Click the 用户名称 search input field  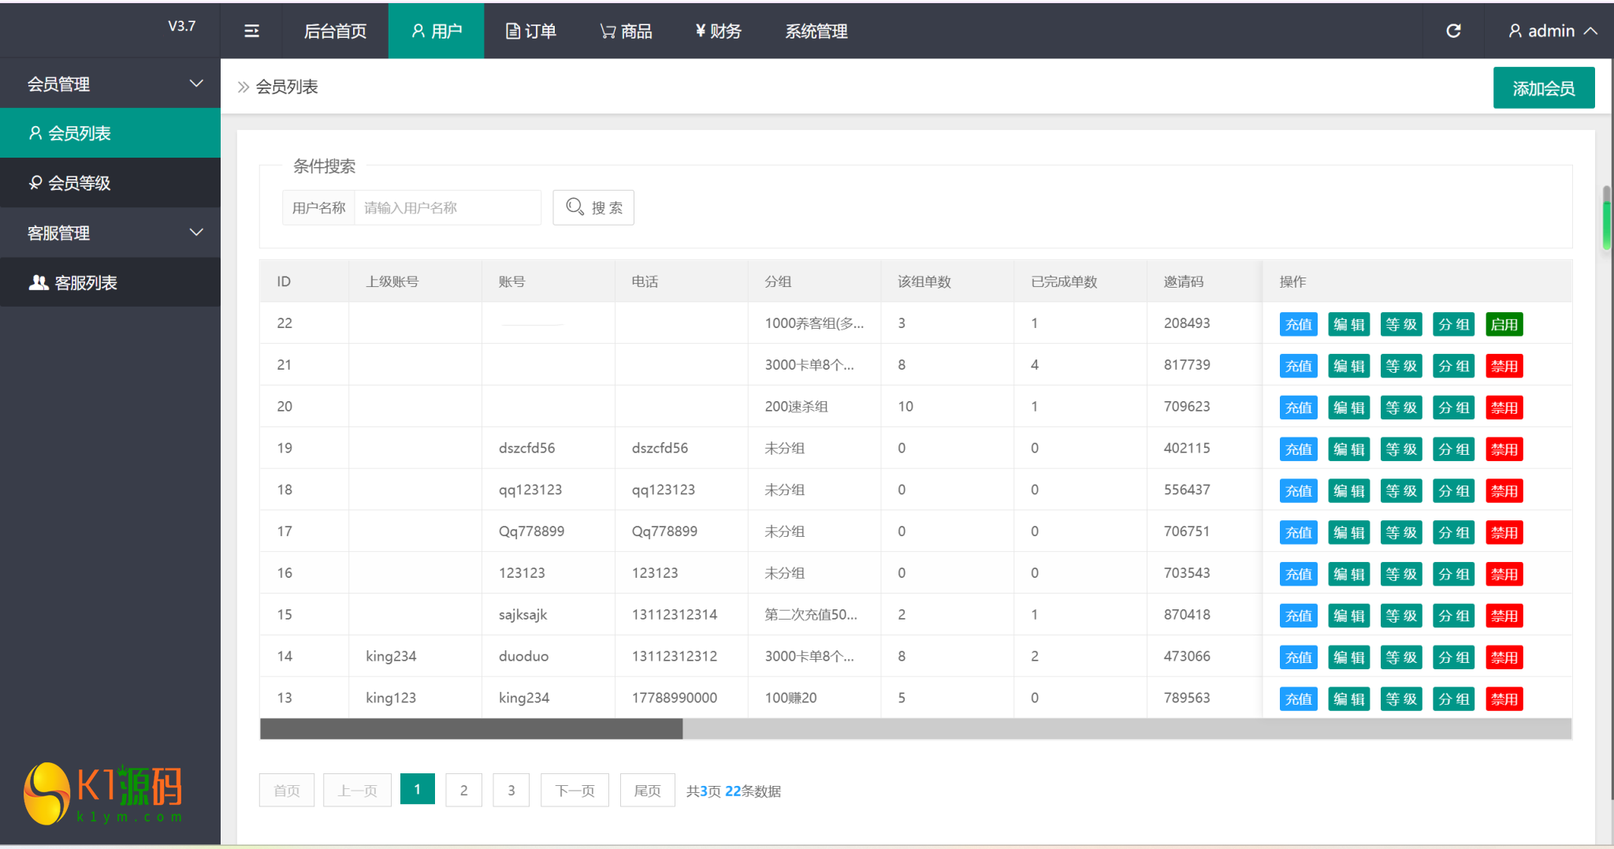[447, 208]
